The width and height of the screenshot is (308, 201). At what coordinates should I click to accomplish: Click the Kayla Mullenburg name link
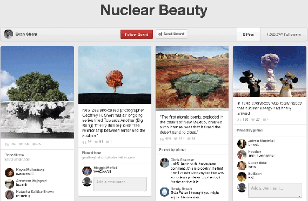(x=30, y=170)
